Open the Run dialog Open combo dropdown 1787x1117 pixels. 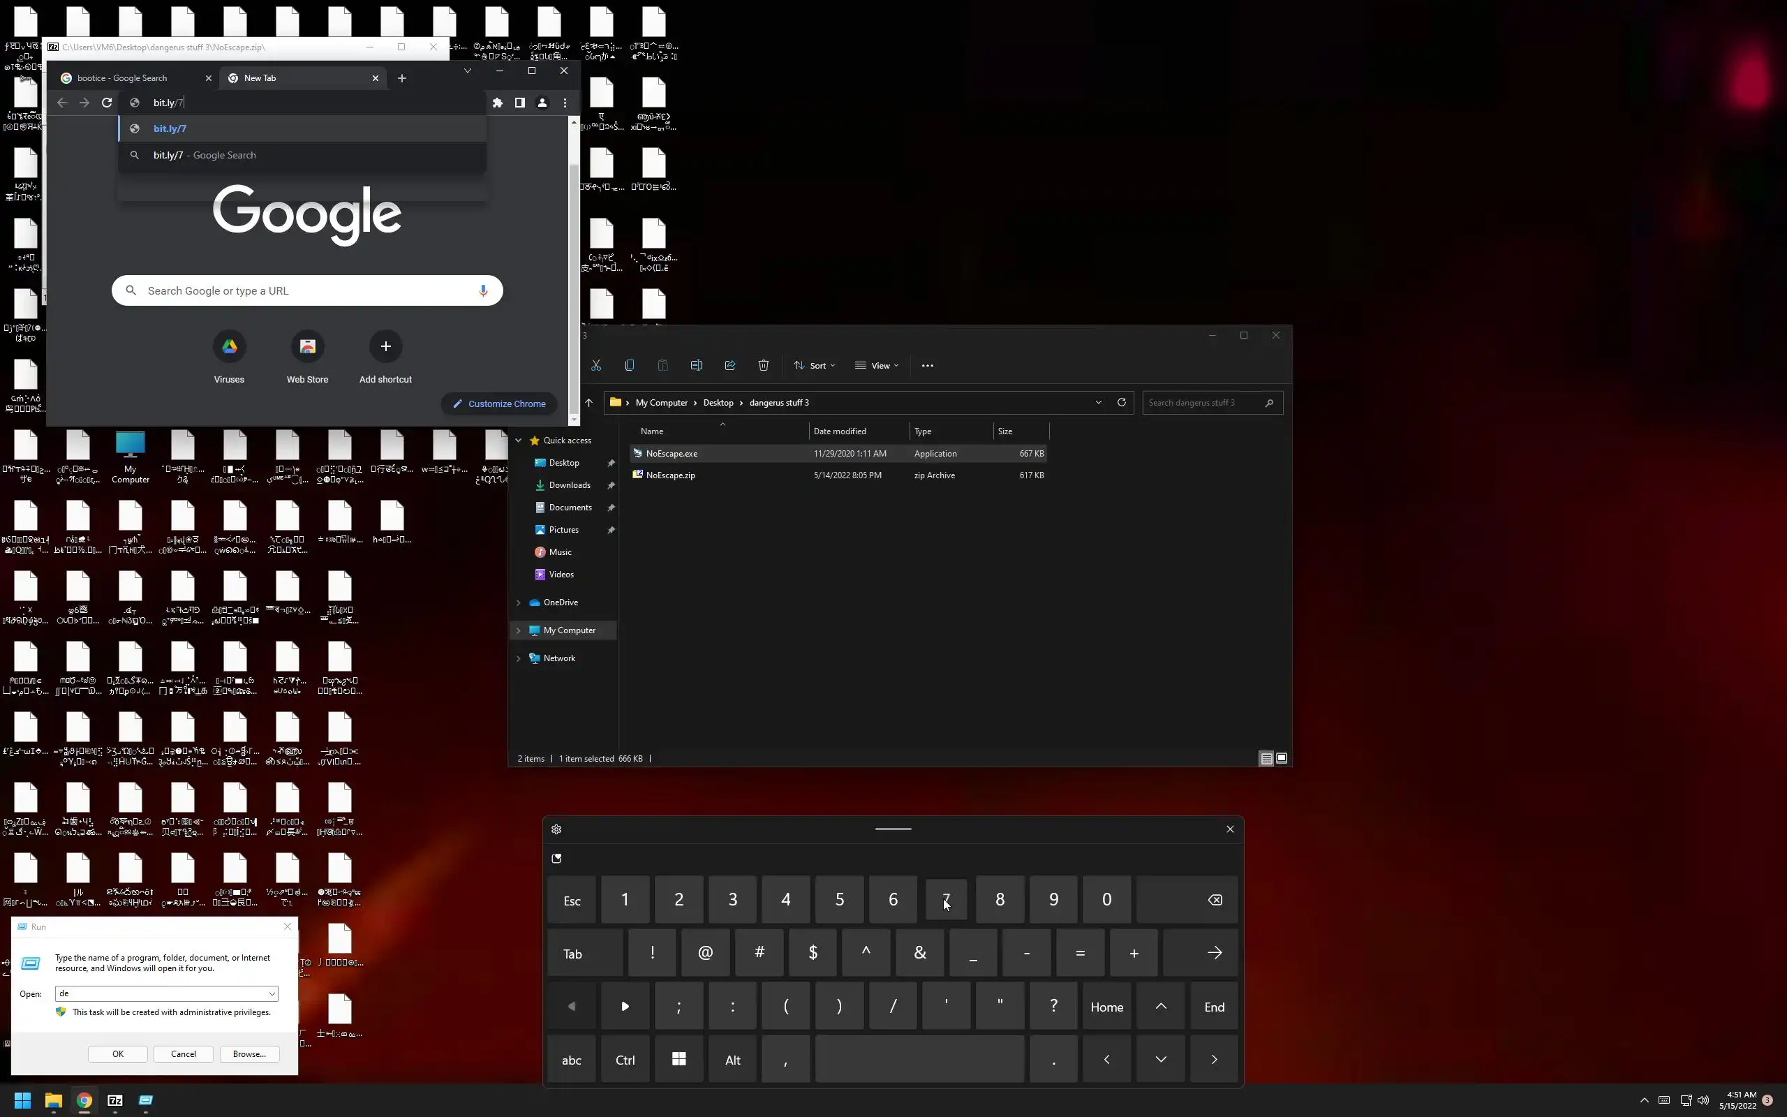pyautogui.click(x=272, y=994)
